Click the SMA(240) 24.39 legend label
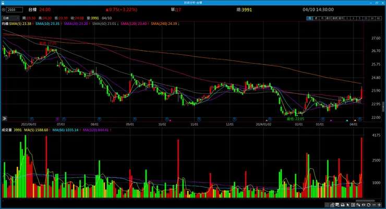The height and width of the screenshot is (209, 386). 164,24
